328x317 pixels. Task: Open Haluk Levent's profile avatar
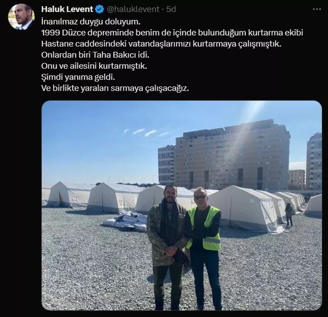coord(22,17)
